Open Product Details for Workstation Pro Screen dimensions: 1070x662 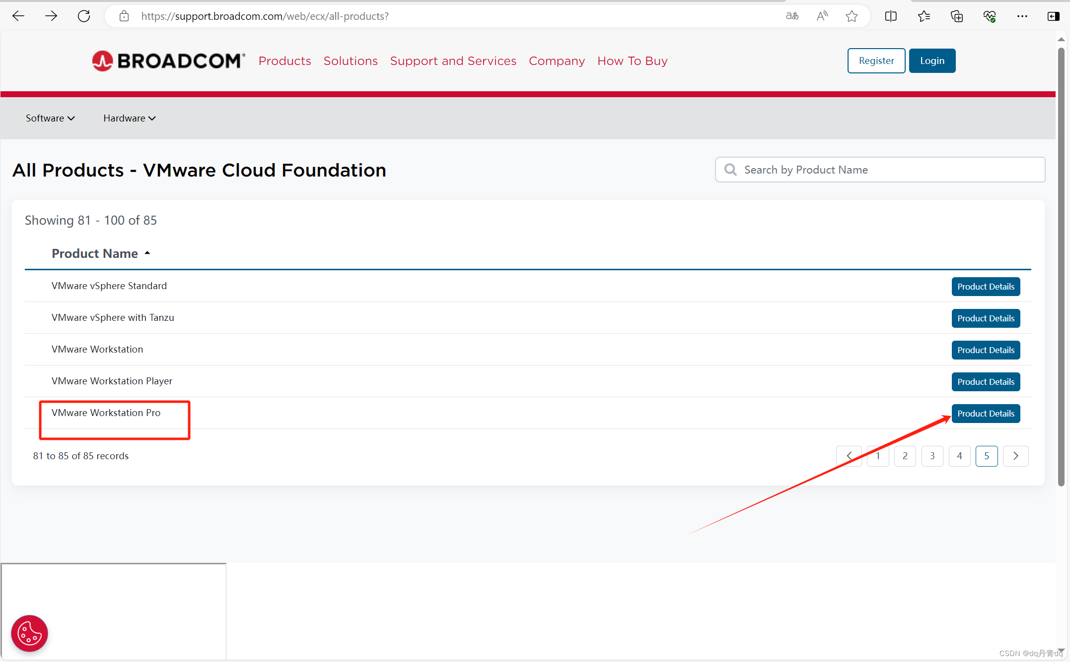coord(986,414)
